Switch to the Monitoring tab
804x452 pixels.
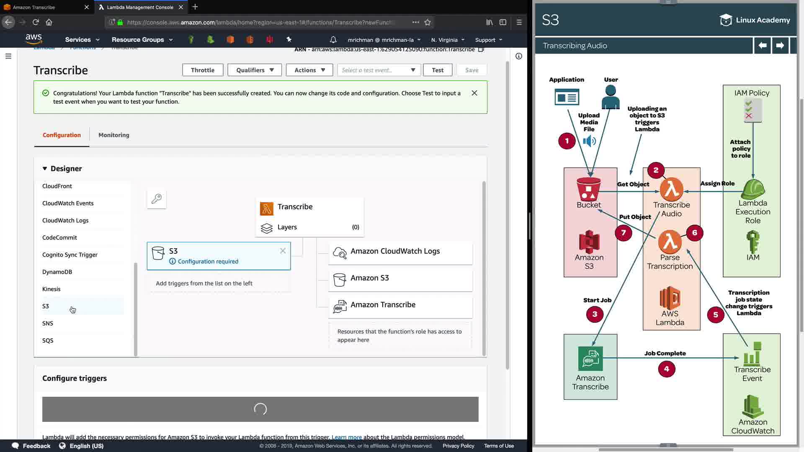coord(113,135)
